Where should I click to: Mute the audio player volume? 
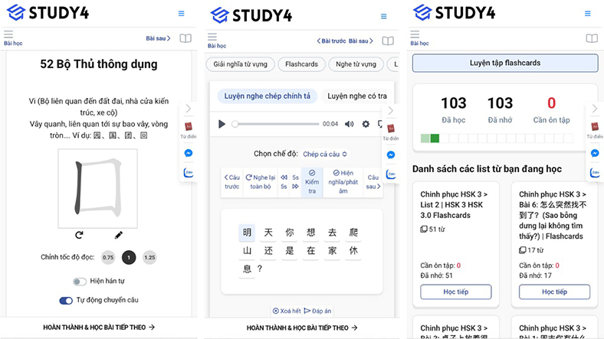click(350, 124)
